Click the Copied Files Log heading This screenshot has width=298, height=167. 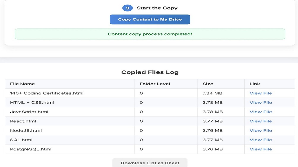click(x=150, y=72)
